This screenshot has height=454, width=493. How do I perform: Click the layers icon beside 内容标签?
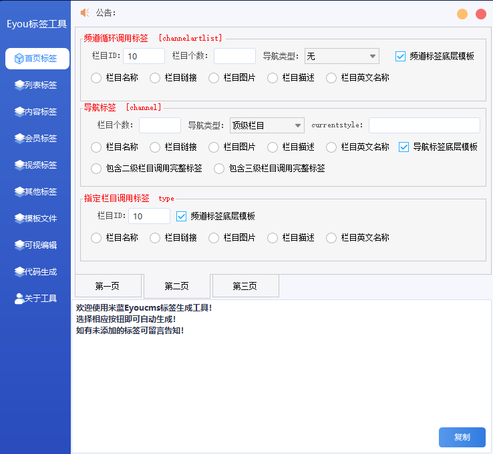point(19,112)
